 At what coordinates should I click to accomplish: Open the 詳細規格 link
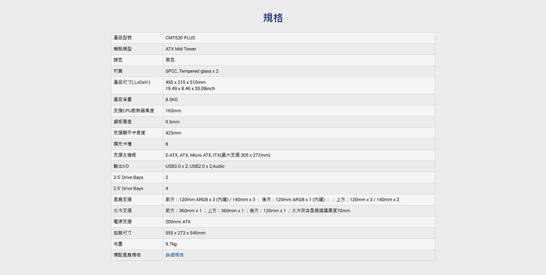pos(174,255)
